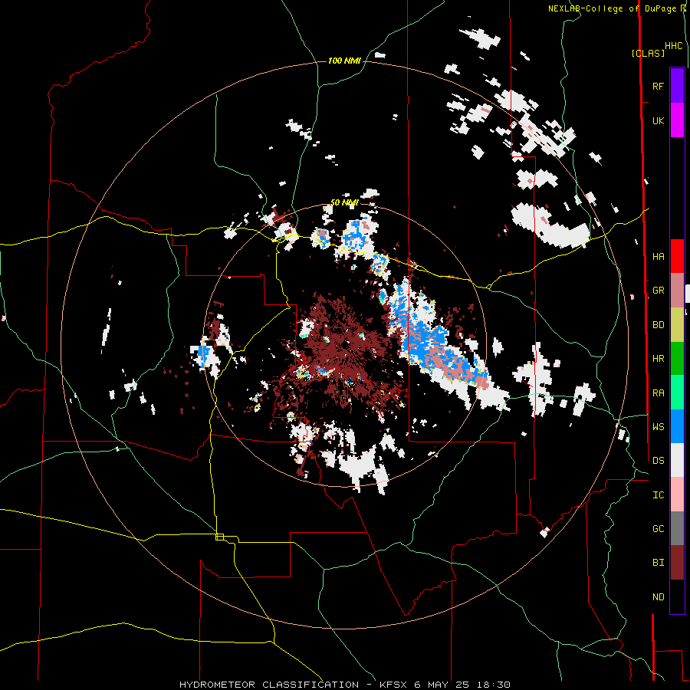Click the BD yellow legend color swatch
The width and height of the screenshot is (690, 690).
pyautogui.click(x=677, y=325)
